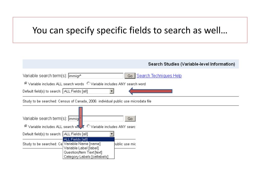Click the red left-pointing arrow
Screen dimensions: 258x193
150,91
